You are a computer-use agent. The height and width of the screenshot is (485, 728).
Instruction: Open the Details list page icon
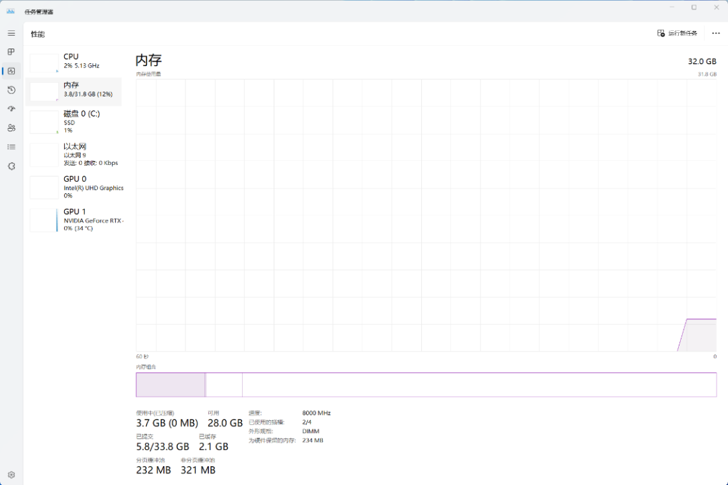(11, 147)
